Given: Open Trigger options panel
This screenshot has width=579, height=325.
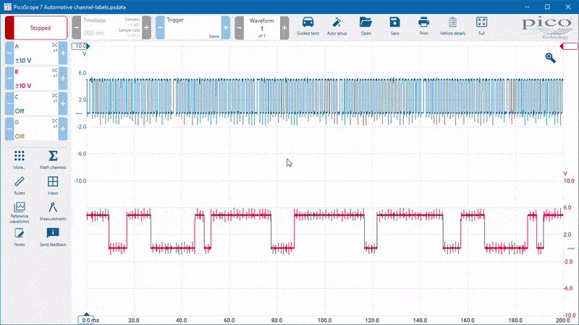Looking at the screenshot, I should [193, 27].
